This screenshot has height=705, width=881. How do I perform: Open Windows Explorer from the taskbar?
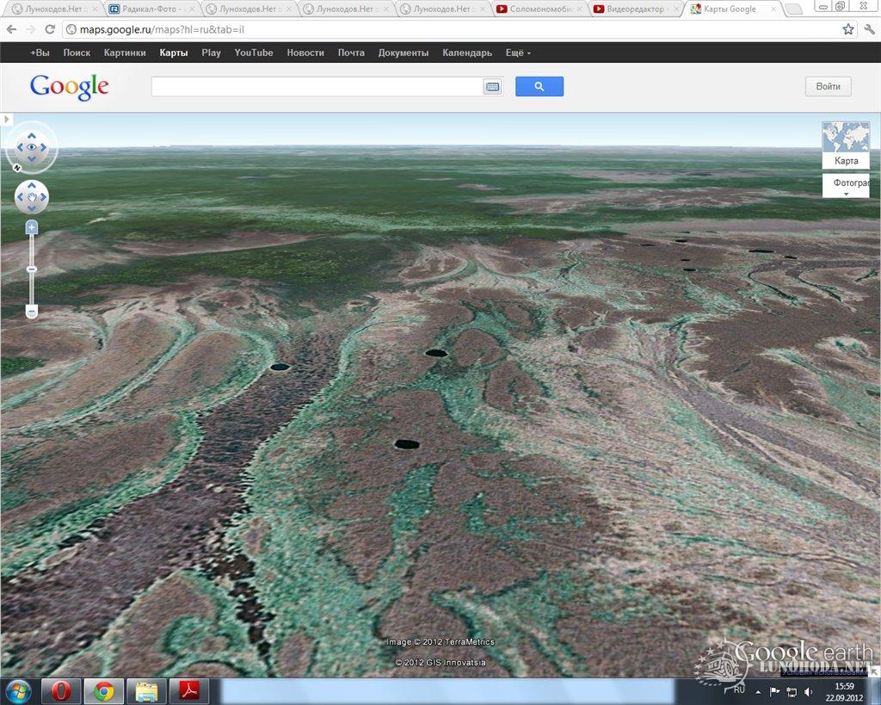pyautogui.click(x=146, y=691)
